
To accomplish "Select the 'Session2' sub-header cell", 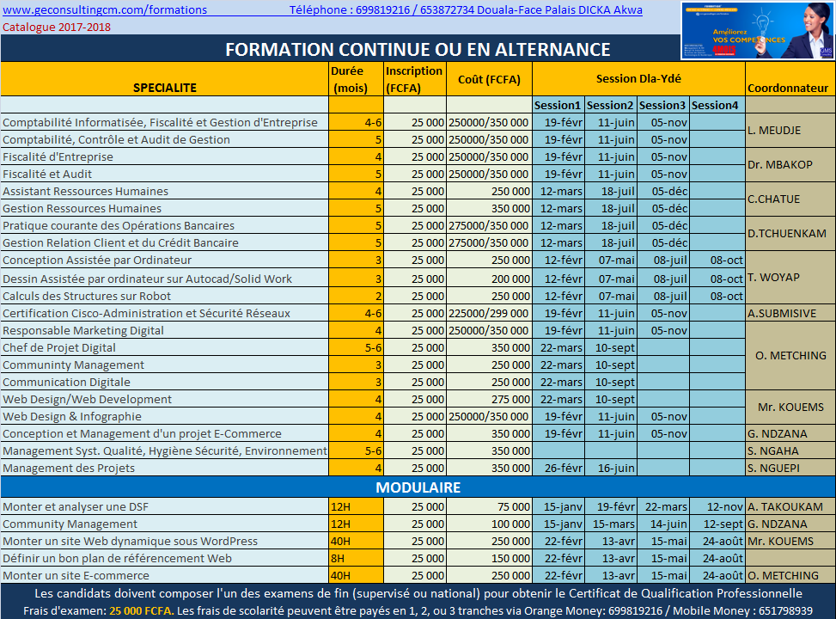I will pyautogui.click(x=610, y=105).
